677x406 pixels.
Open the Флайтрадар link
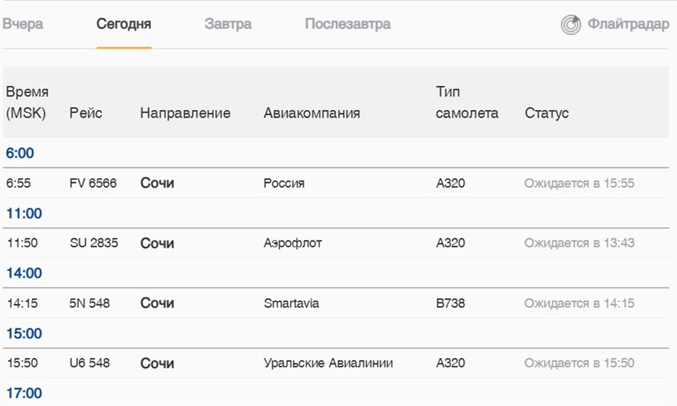point(628,24)
